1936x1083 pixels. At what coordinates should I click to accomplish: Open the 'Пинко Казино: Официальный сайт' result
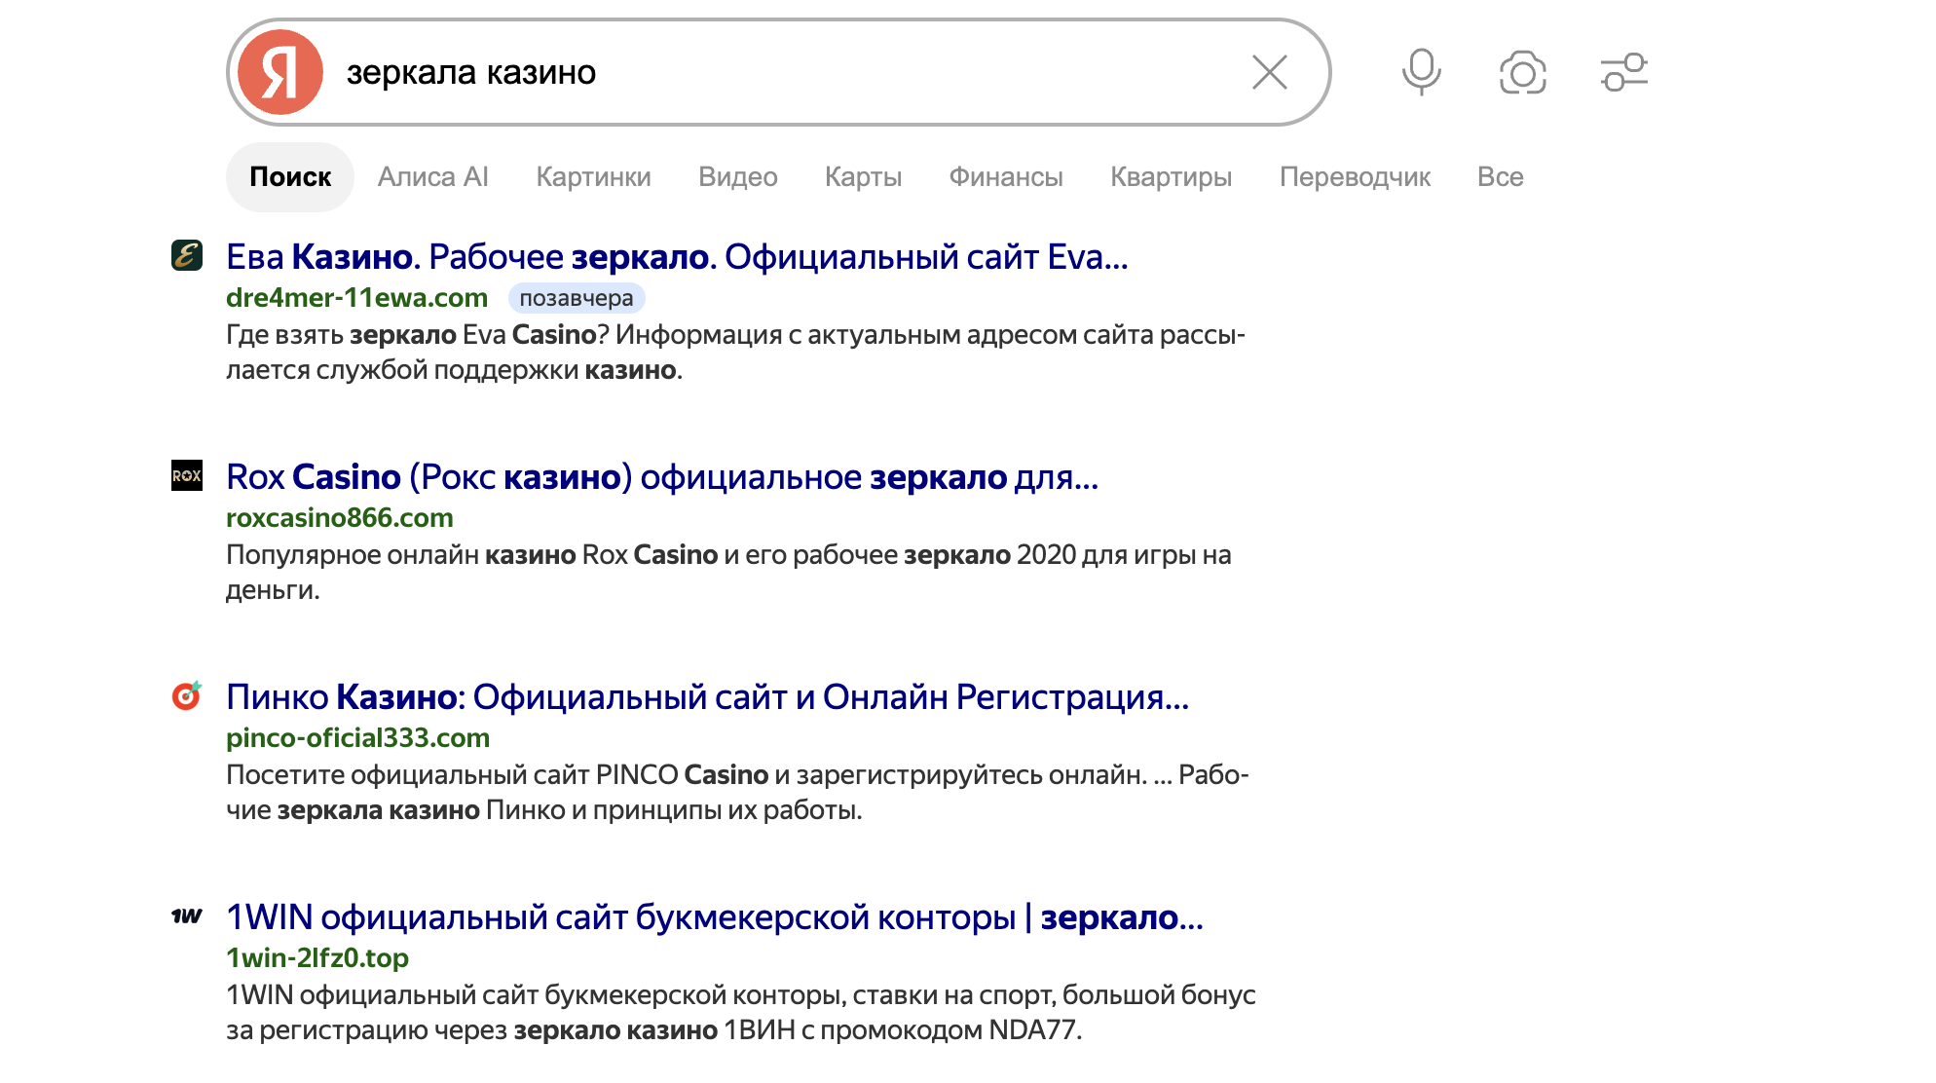tap(708, 697)
